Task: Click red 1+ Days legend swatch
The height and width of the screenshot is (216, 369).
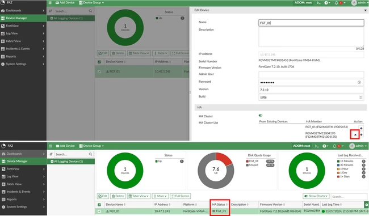Action: click(338, 176)
